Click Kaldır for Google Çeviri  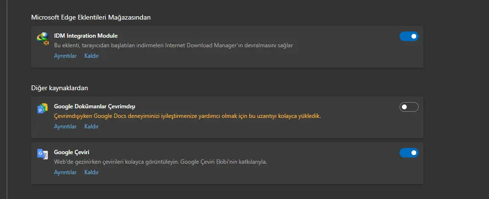[91, 172]
